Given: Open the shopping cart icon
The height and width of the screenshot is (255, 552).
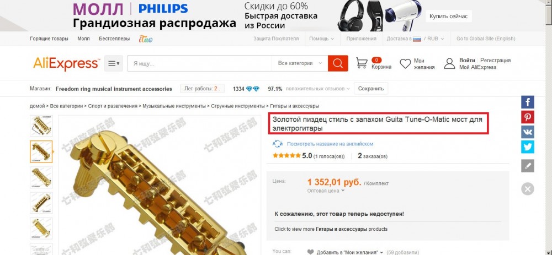Looking at the screenshot, I should point(362,63).
